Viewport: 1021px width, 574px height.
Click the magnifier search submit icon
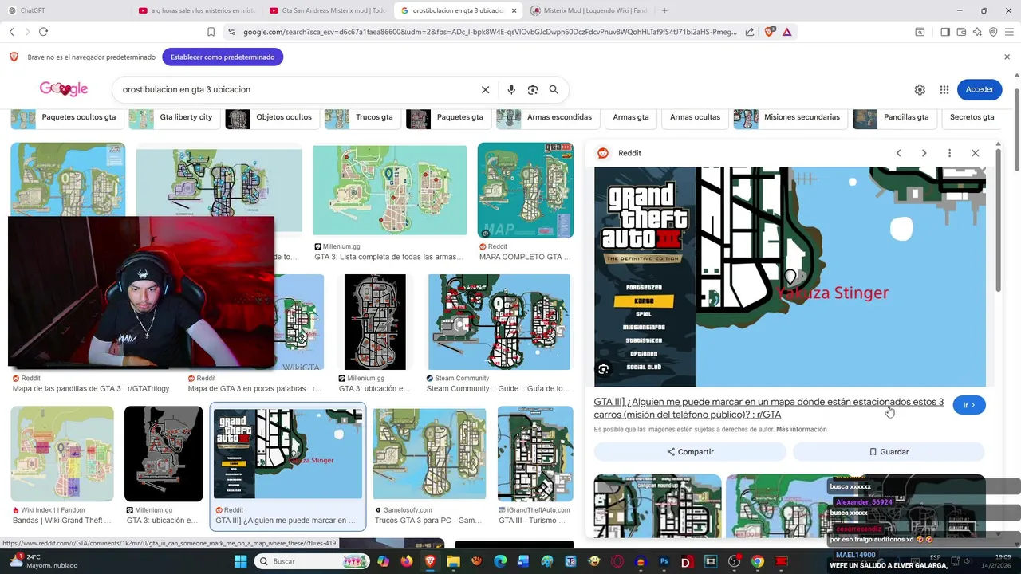554,90
